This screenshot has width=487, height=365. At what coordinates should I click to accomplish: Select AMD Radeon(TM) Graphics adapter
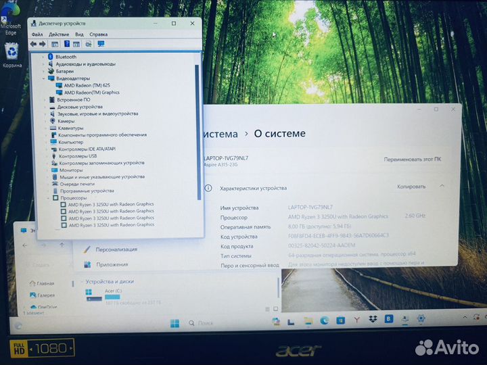click(91, 92)
